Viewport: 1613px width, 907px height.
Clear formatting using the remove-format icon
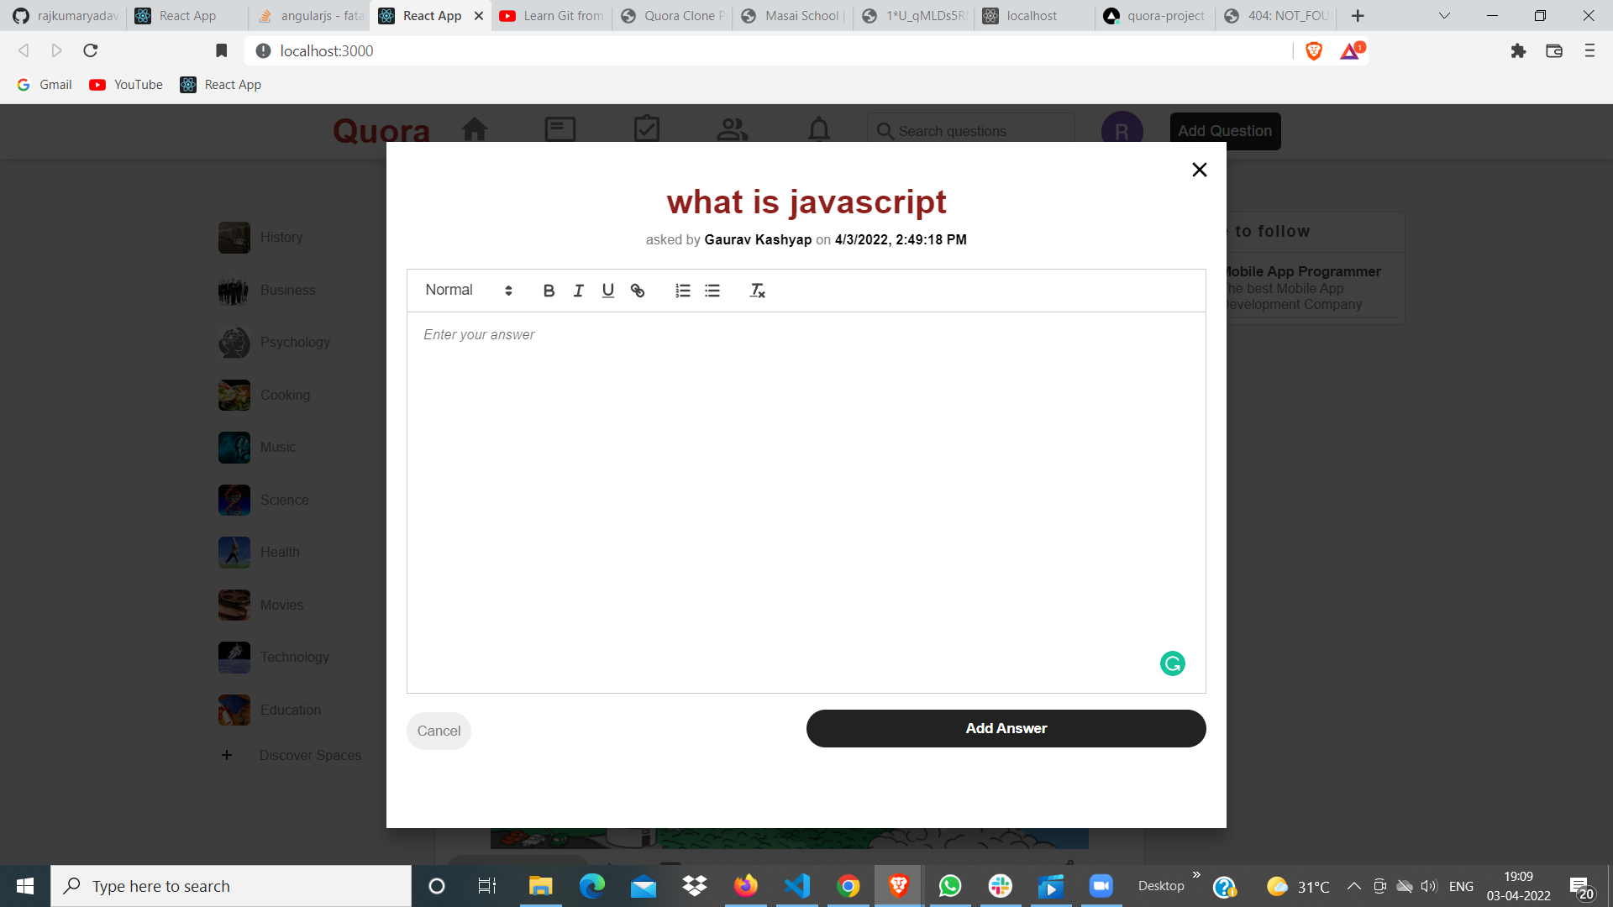[x=757, y=290]
